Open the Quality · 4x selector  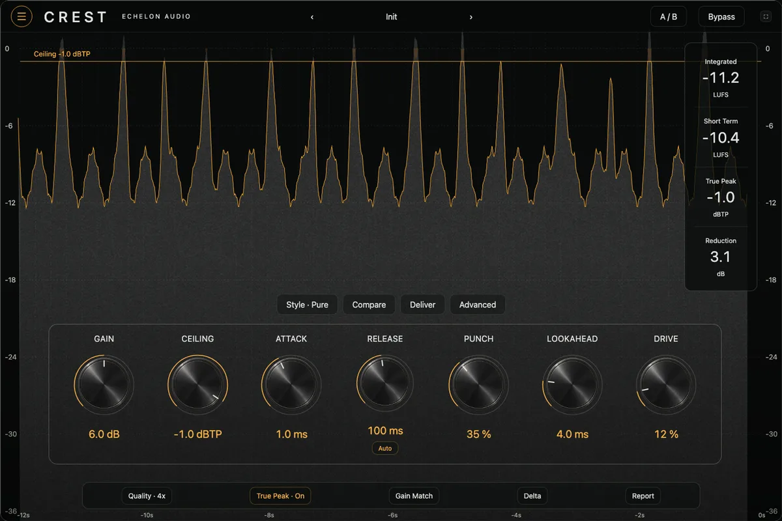tap(147, 496)
